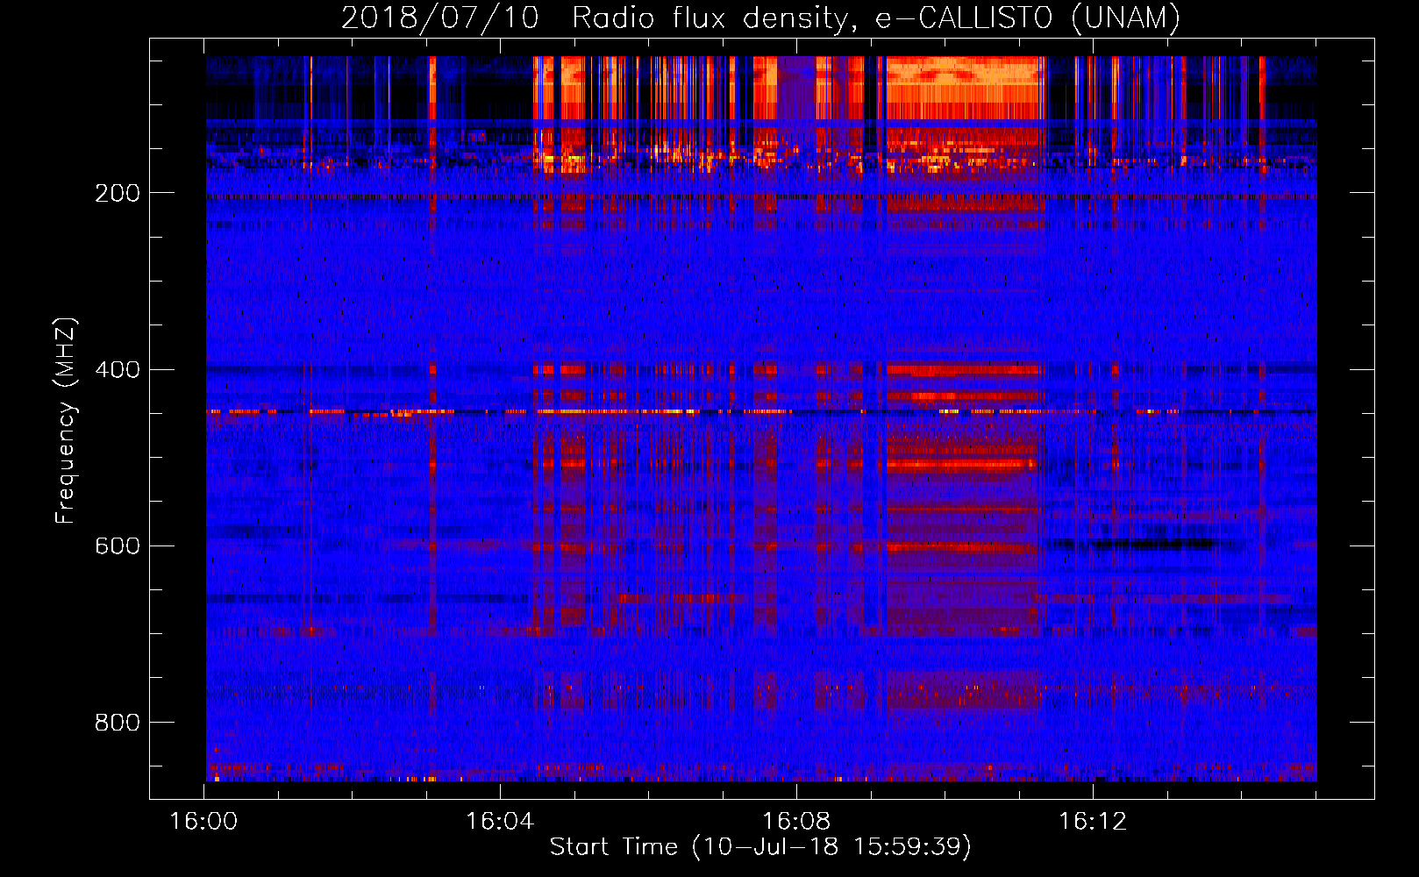Click the "200" frequency tick label
The image size is (1419, 877).
coord(118,193)
